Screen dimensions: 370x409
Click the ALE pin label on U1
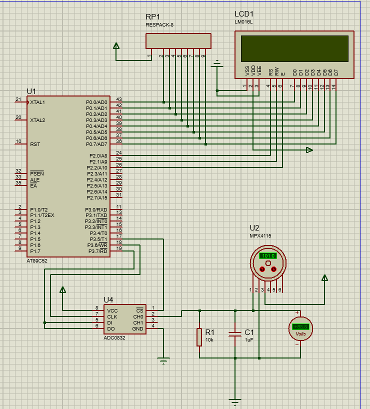(x=34, y=179)
